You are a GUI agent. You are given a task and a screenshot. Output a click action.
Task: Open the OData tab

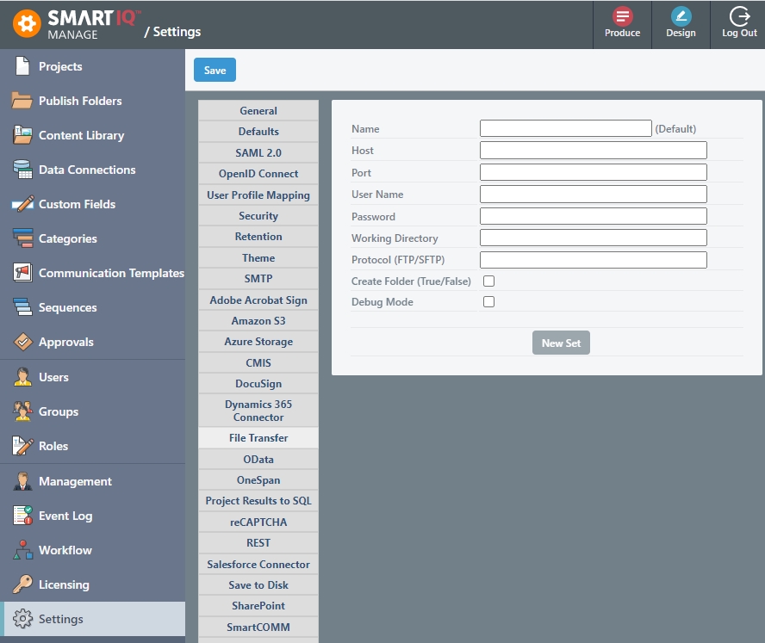pos(258,459)
